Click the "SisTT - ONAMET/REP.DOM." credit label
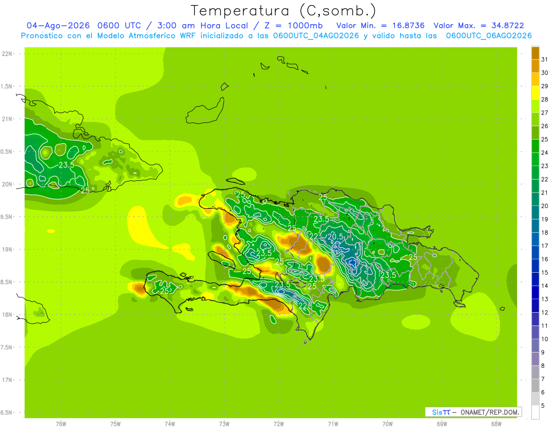The width and height of the screenshot is (557, 430). pos(473,412)
